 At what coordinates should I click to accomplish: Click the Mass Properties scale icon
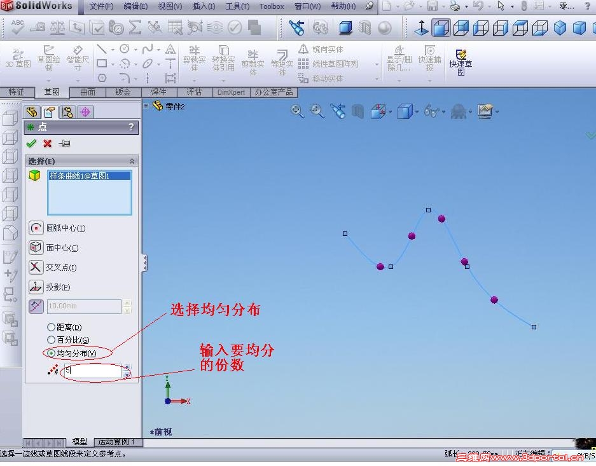[57, 28]
